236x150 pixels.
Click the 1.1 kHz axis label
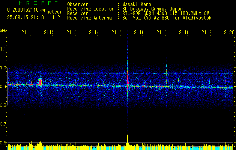pyautogui.click(x=3, y=49)
